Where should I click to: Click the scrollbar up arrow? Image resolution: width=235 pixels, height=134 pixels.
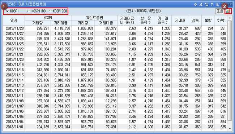pyautogui.click(x=230, y=18)
